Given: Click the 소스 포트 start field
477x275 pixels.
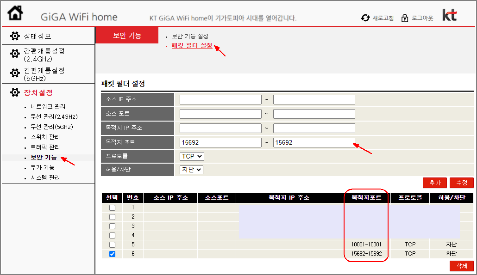Looking at the screenshot, I should point(220,114).
